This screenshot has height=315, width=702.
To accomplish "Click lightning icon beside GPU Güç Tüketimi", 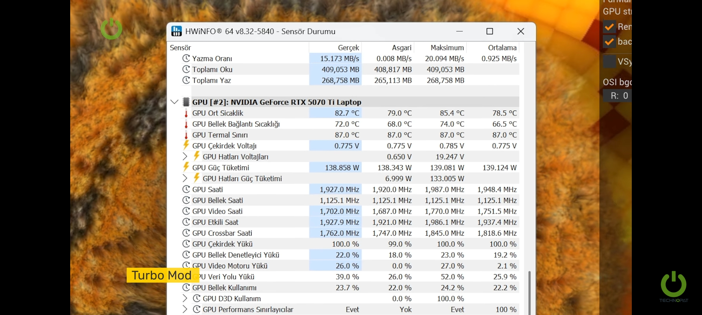I will pos(186,167).
